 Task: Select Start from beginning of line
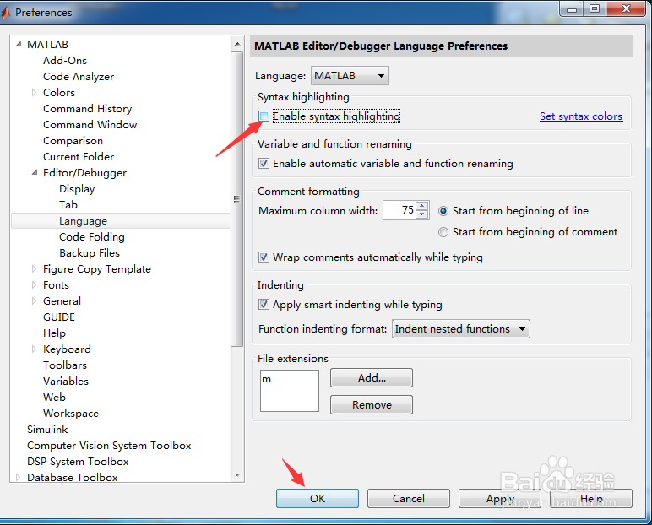click(443, 211)
